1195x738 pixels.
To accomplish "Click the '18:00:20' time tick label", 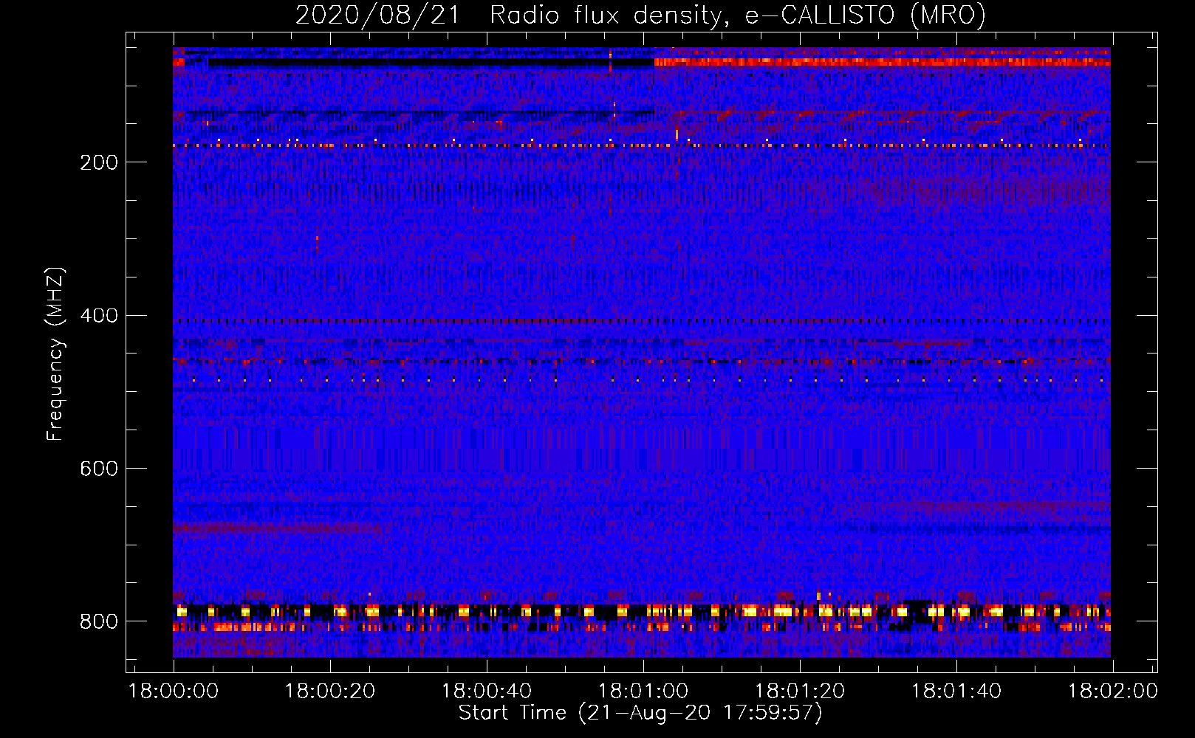I will click(x=330, y=692).
